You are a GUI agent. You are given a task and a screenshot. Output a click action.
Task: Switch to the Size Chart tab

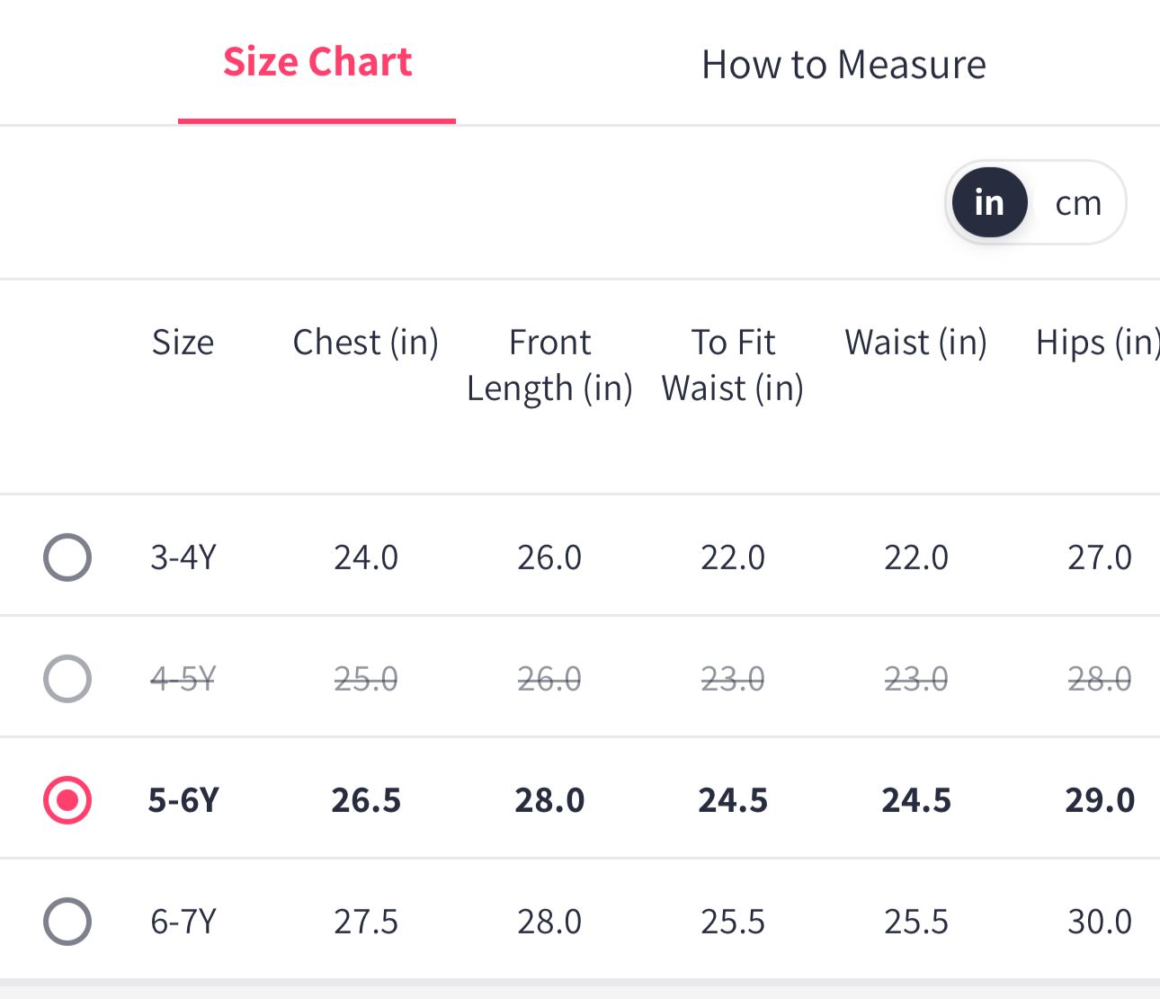pyautogui.click(x=317, y=63)
